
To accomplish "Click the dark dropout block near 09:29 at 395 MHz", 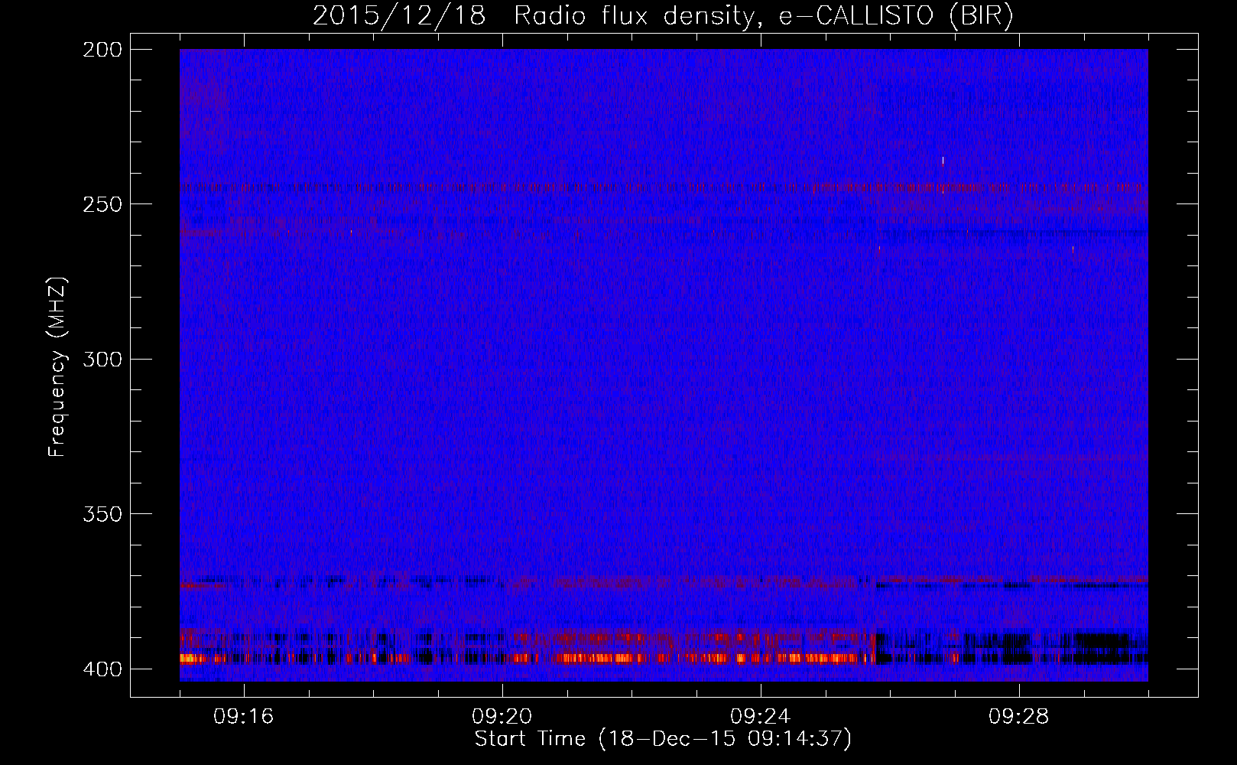I will click(x=1097, y=649).
